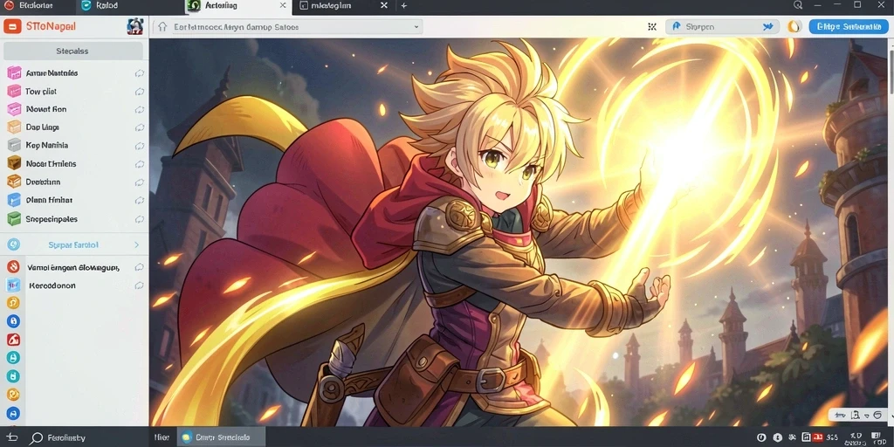
Task: Click the dark brown cube icon beside Noost Elmlens
Action: [x=14, y=163]
